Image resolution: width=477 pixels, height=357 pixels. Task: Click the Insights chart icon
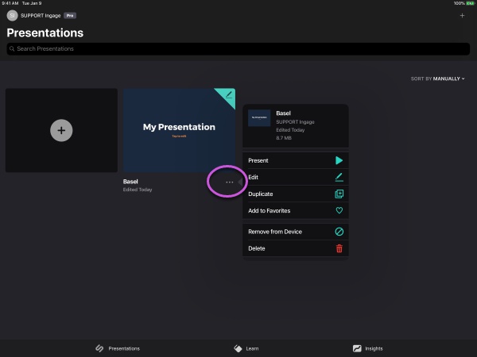(x=357, y=348)
